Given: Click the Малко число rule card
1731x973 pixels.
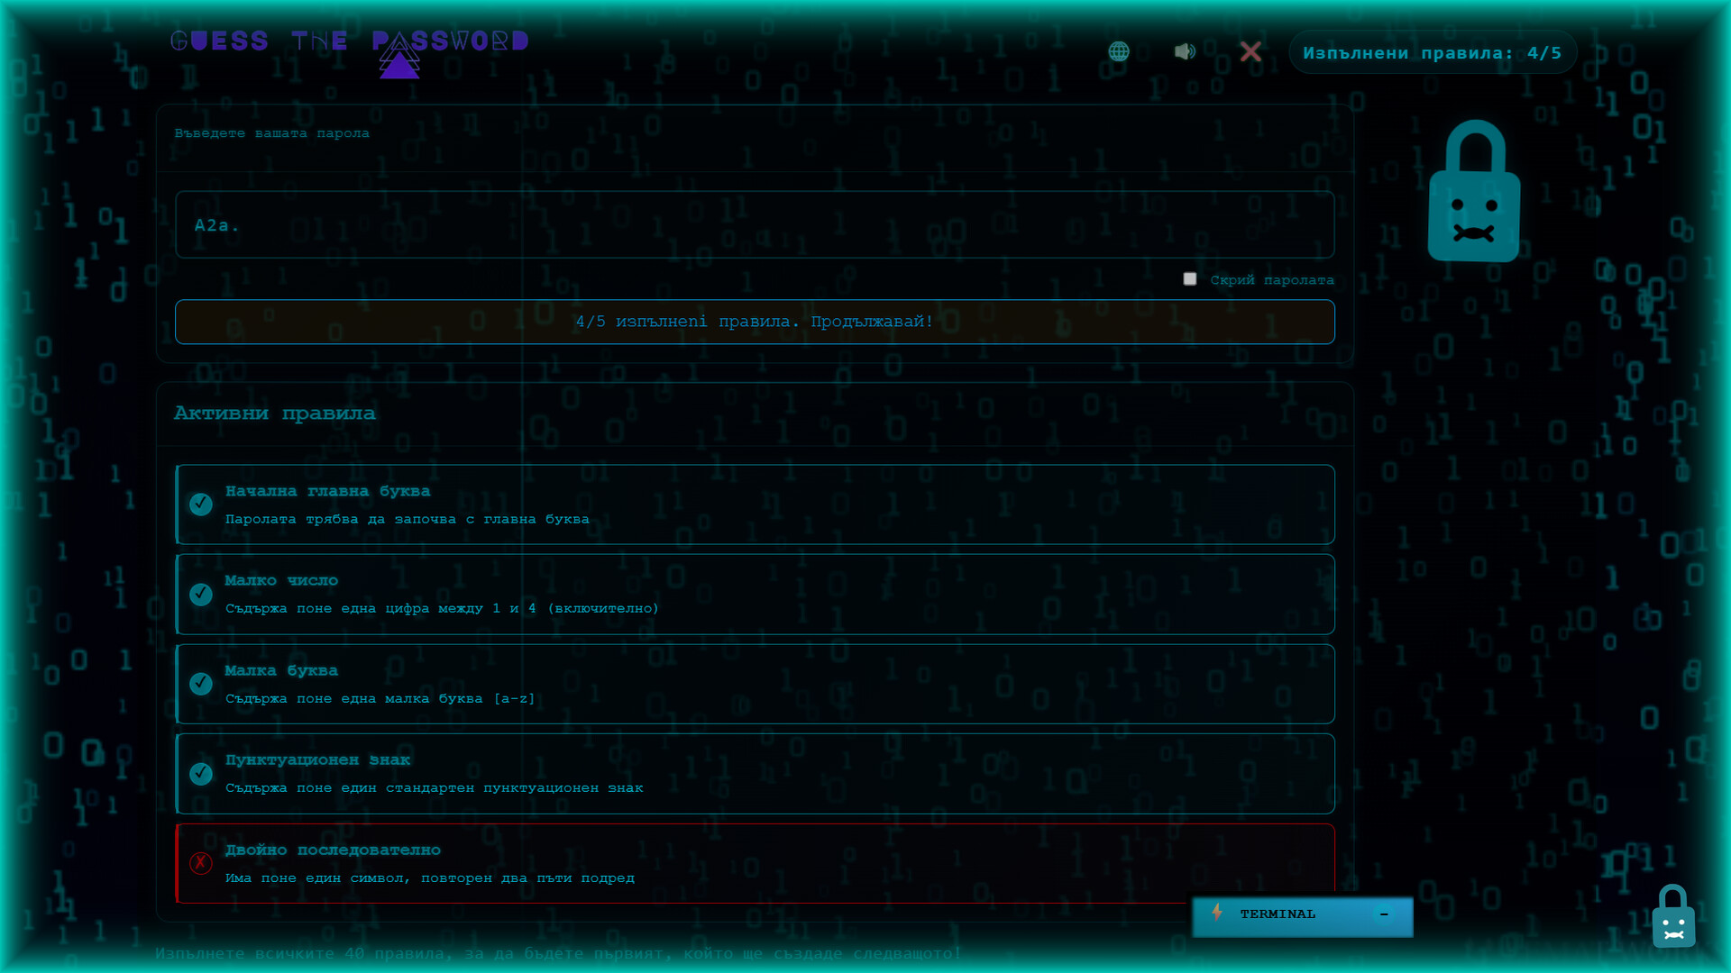Looking at the screenshot, I should coord(755,595).
